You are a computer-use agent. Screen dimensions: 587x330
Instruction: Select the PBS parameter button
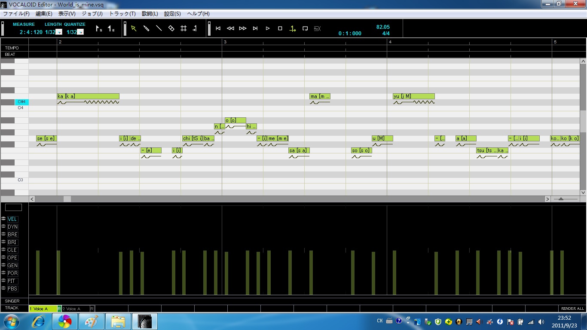[x=12, y=289]
